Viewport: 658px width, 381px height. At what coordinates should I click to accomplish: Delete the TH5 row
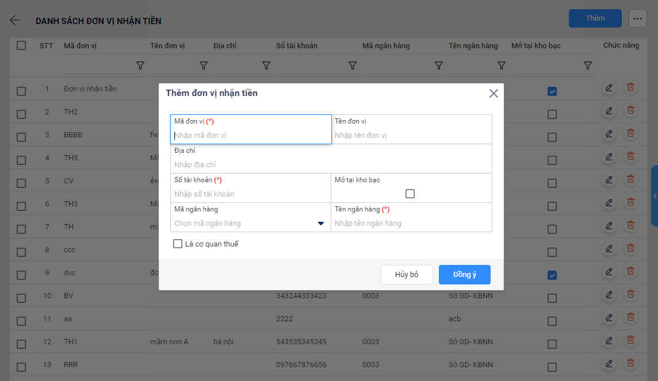630,156
